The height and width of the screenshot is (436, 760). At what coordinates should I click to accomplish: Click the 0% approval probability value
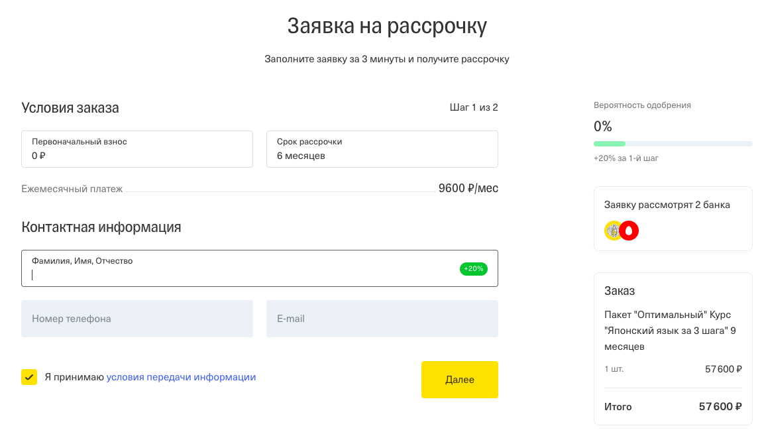pos(603,127)
